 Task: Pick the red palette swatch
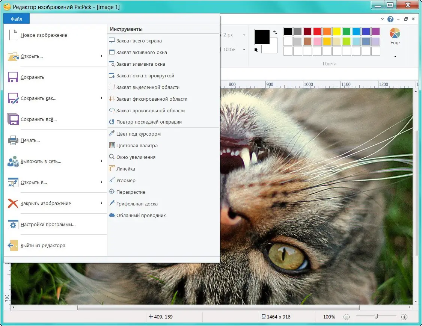click(317, 32)
